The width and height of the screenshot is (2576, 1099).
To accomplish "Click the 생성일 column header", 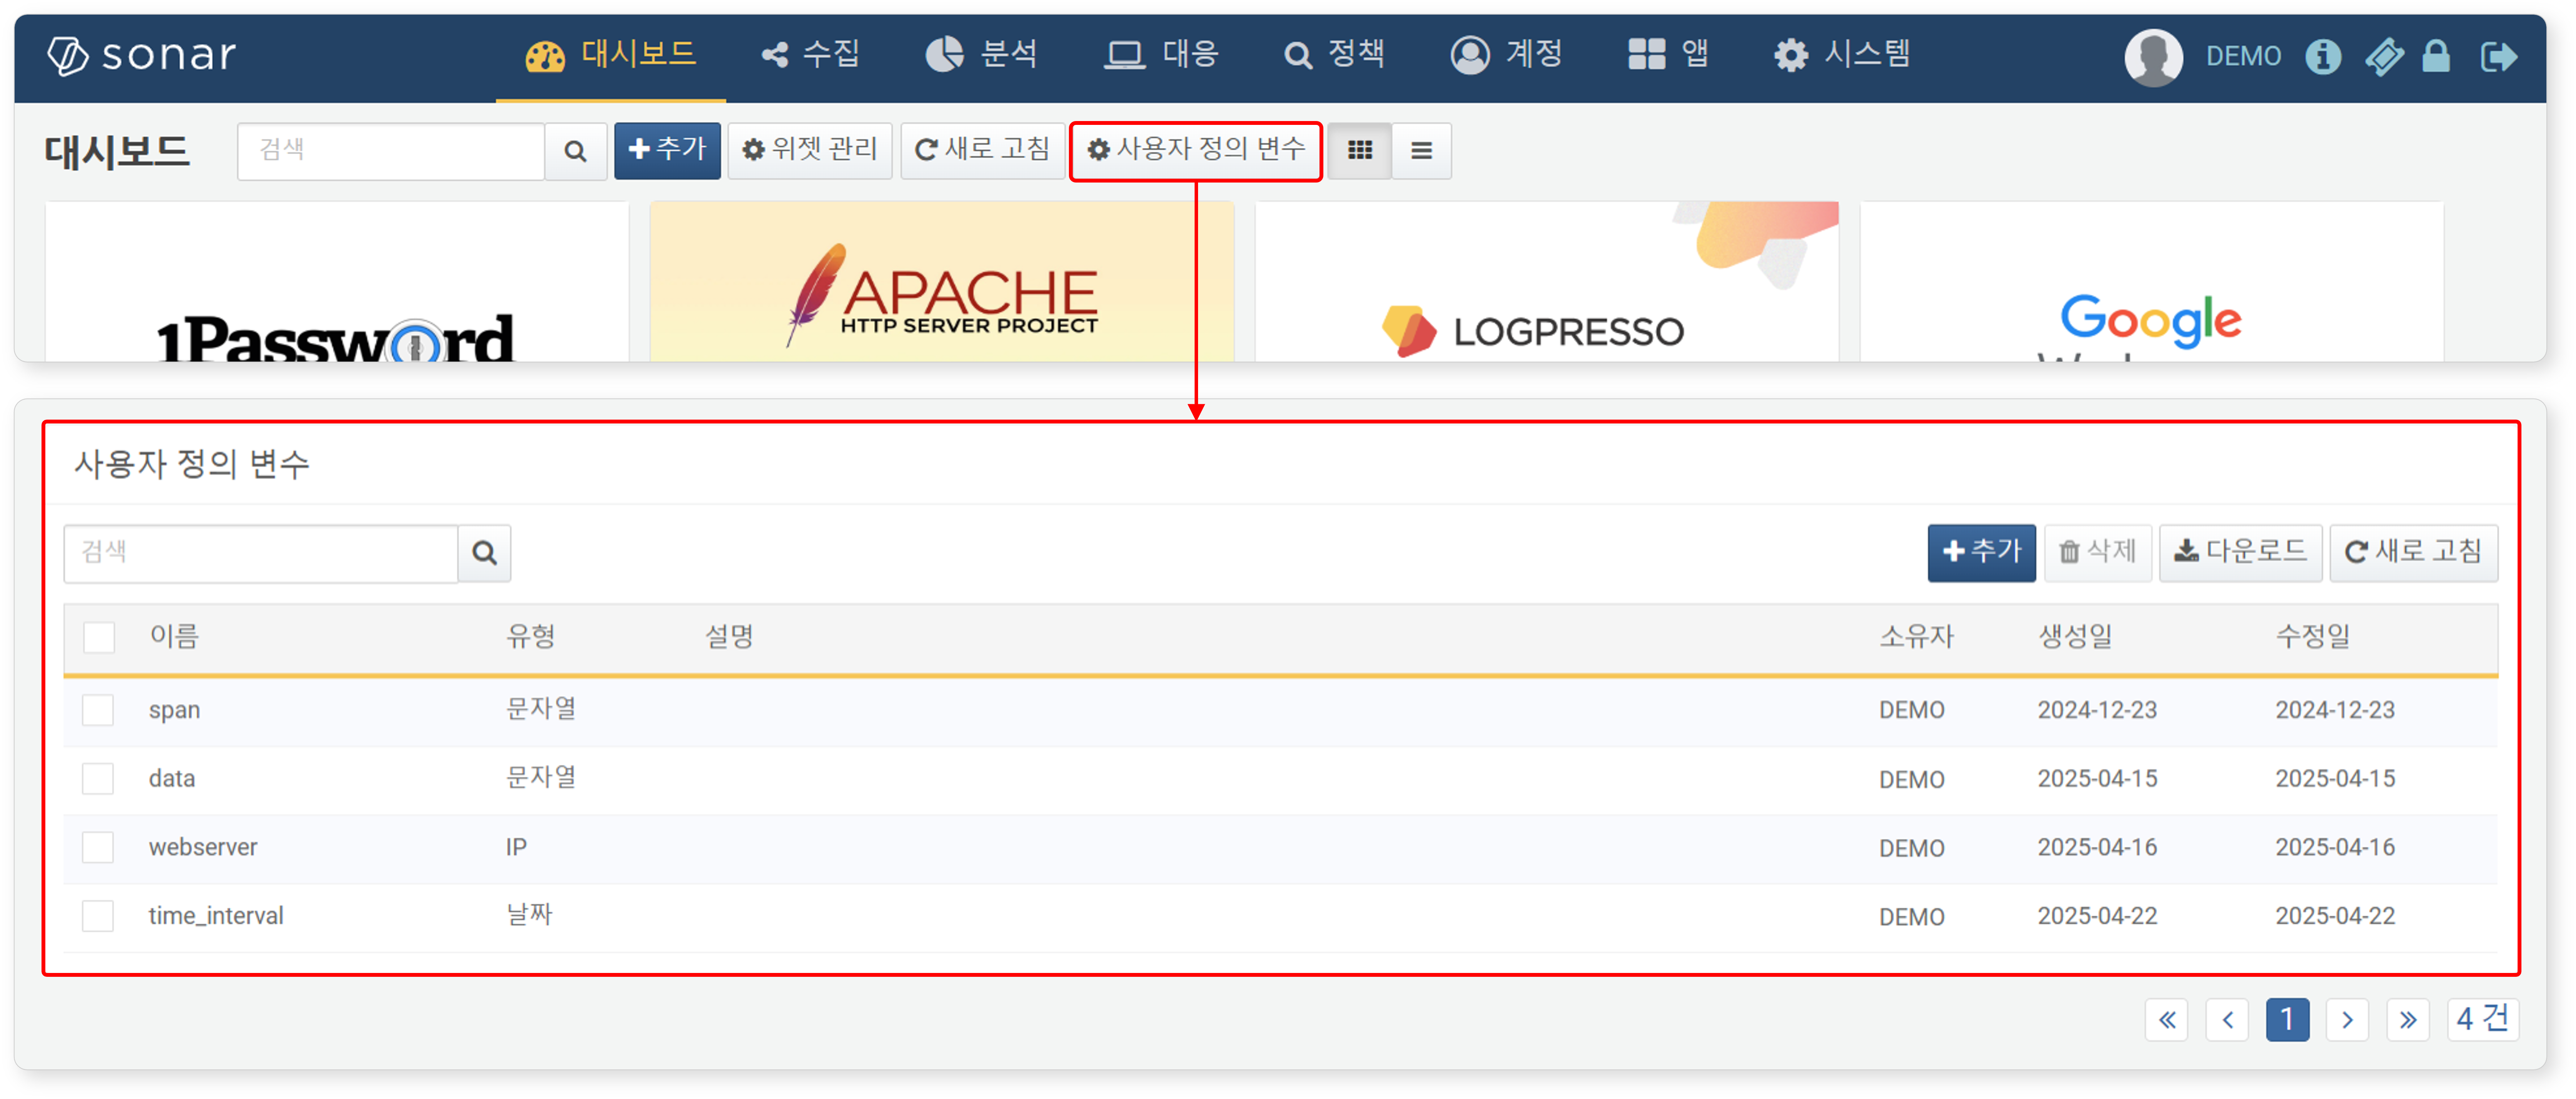I will tap(2075, 637).
